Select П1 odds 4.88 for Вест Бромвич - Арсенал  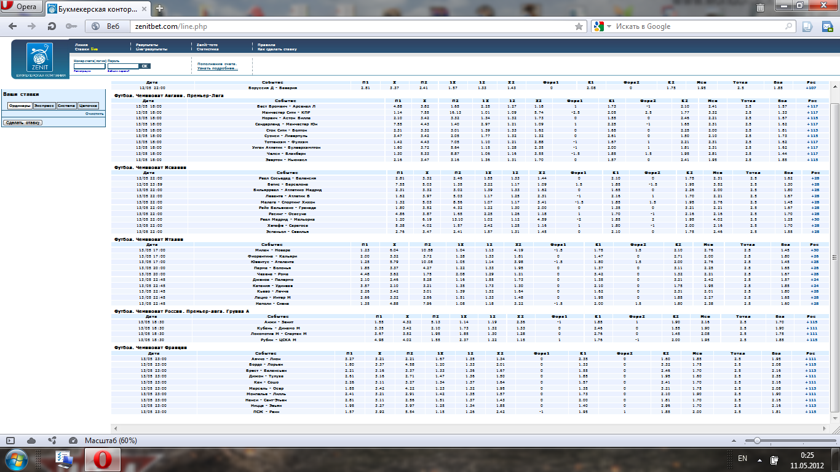pyautogui.click(x=398, y=106)
